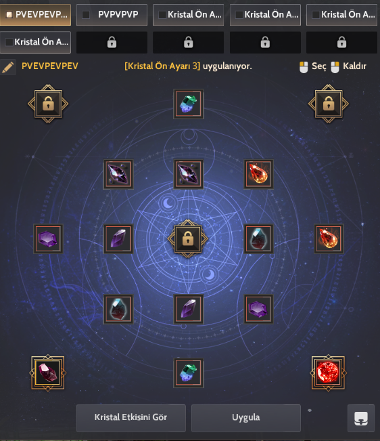This screenshot has height=441, width=380.
Task: Select the black-teal crystal right of center lock
Action: point(258,238)
